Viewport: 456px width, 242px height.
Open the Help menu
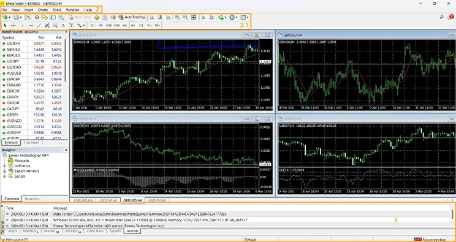88,10
